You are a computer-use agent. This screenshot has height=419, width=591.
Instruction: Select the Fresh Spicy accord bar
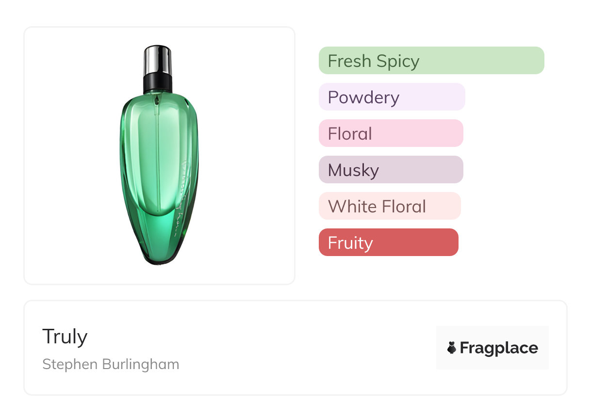point(431,61)
